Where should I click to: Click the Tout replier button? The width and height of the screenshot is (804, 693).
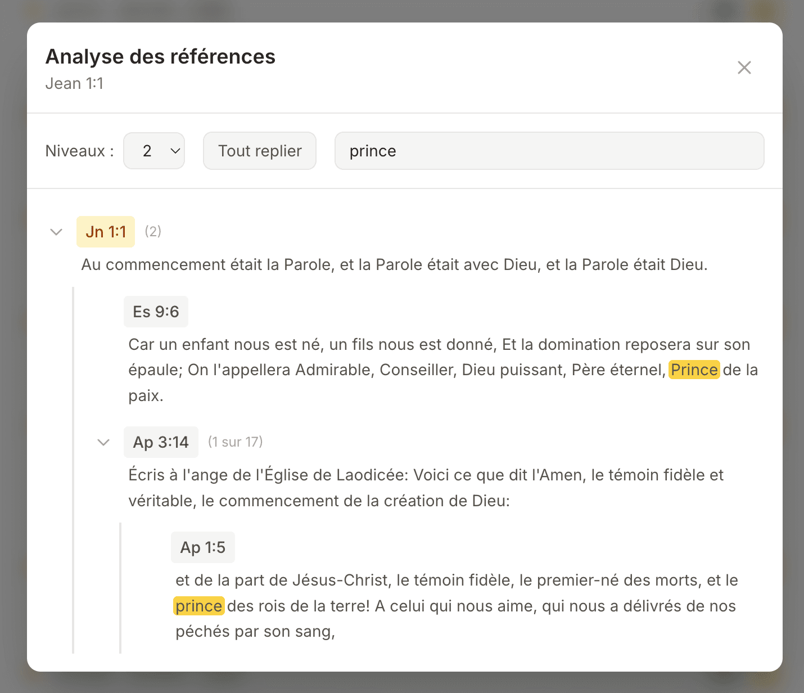259,151
